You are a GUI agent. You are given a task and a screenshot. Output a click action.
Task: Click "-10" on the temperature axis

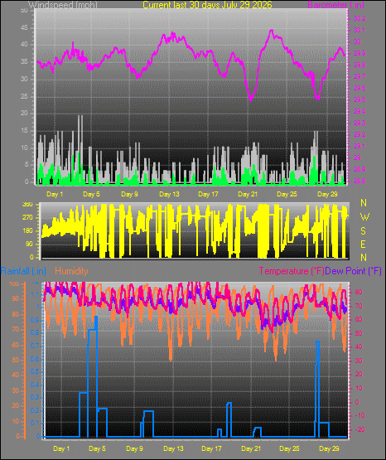coord(360,415)
